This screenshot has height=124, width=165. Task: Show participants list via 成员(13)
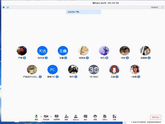[76, 117]
